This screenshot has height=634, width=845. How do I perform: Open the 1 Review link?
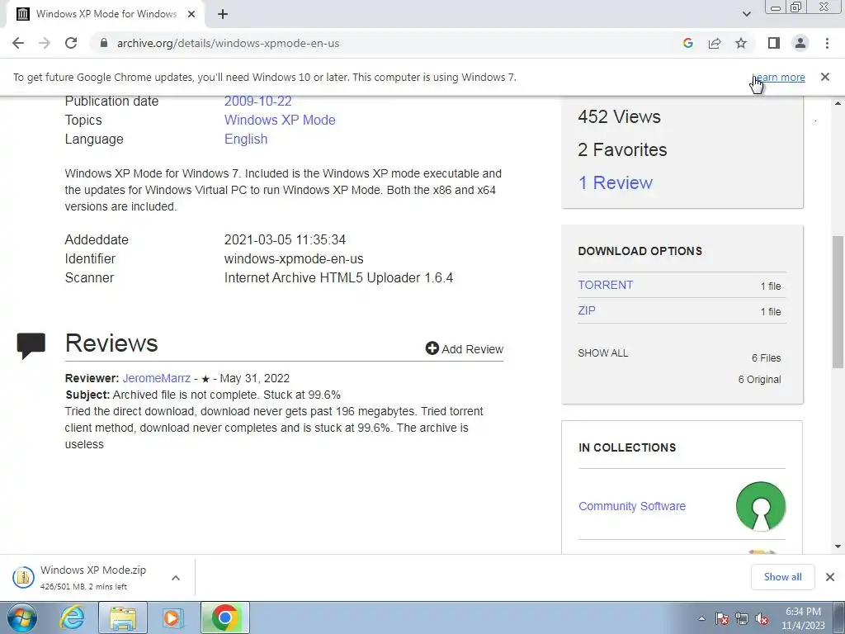[x=615, y=182]
